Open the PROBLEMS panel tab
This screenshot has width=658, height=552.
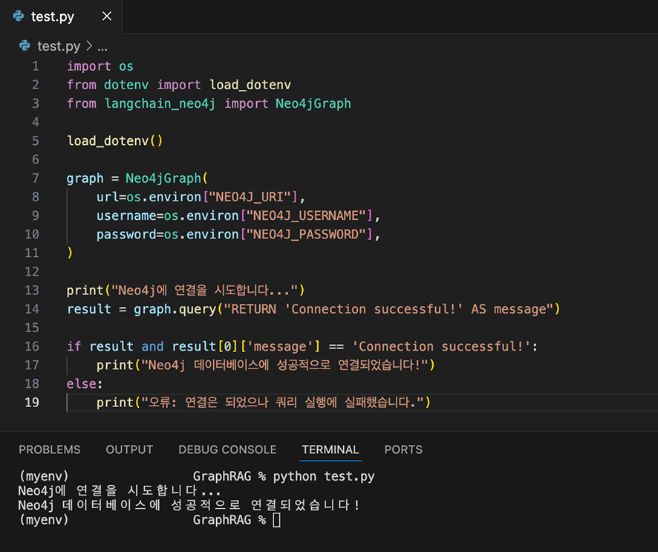[50, 449]
